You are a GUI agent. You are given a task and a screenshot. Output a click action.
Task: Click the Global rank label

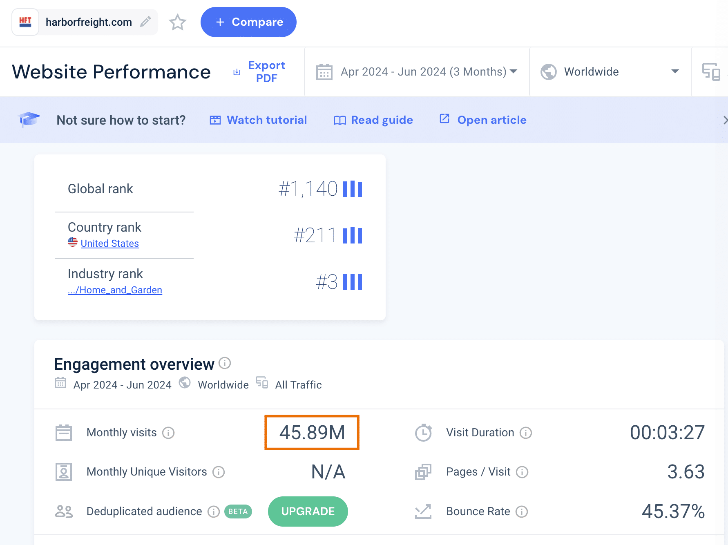pos(100,189)
